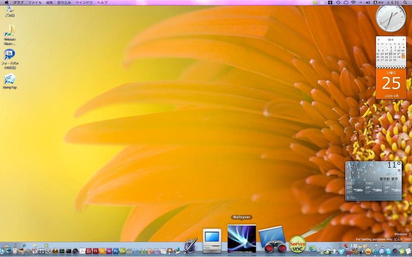Open the グラブ application menu
412x257 pixels.
pyautogui.click(x=19, y=2)
